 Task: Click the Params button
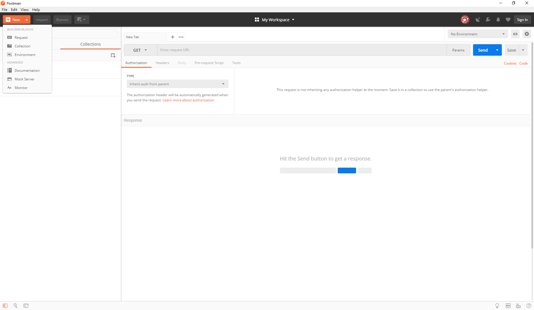458,50
